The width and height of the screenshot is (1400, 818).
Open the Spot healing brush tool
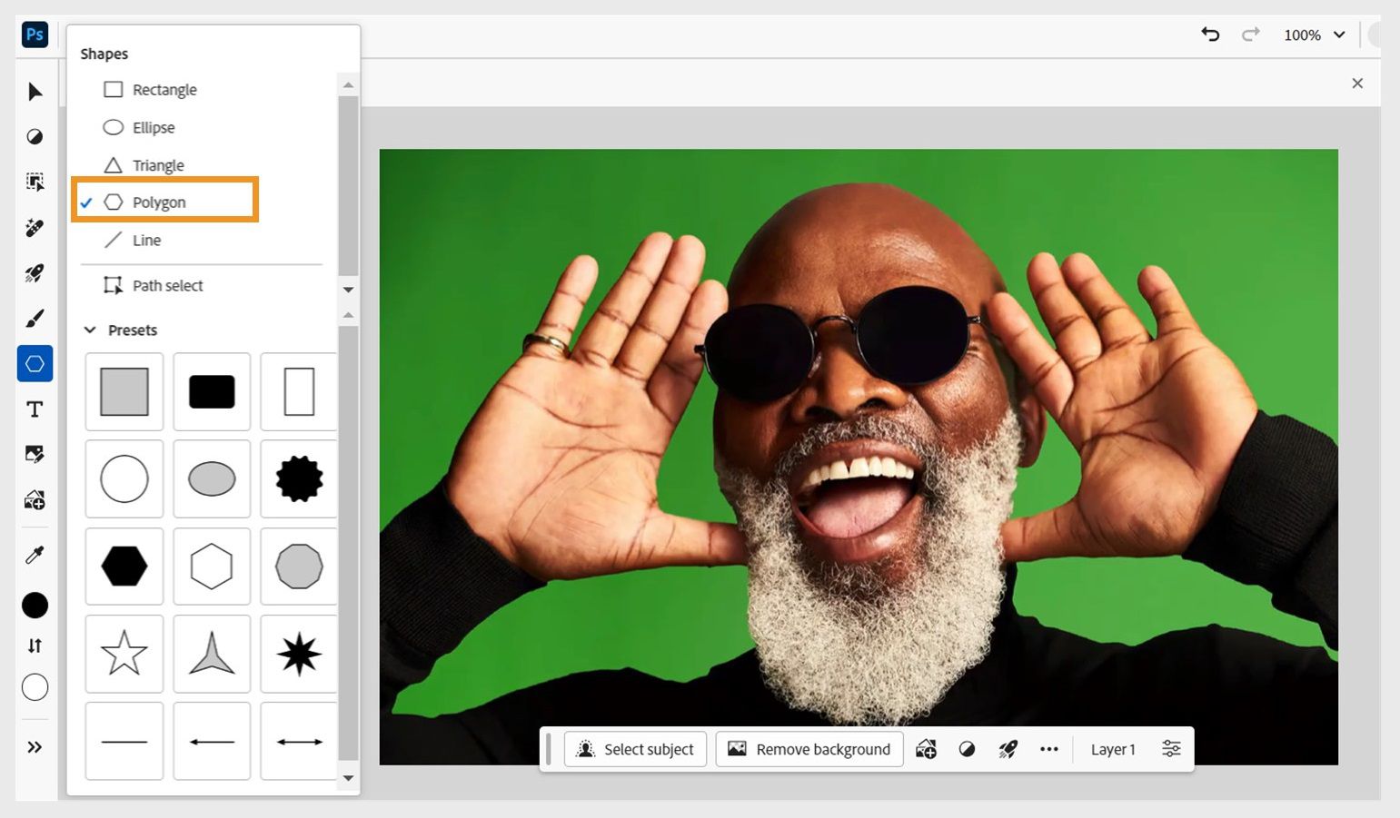35,228
